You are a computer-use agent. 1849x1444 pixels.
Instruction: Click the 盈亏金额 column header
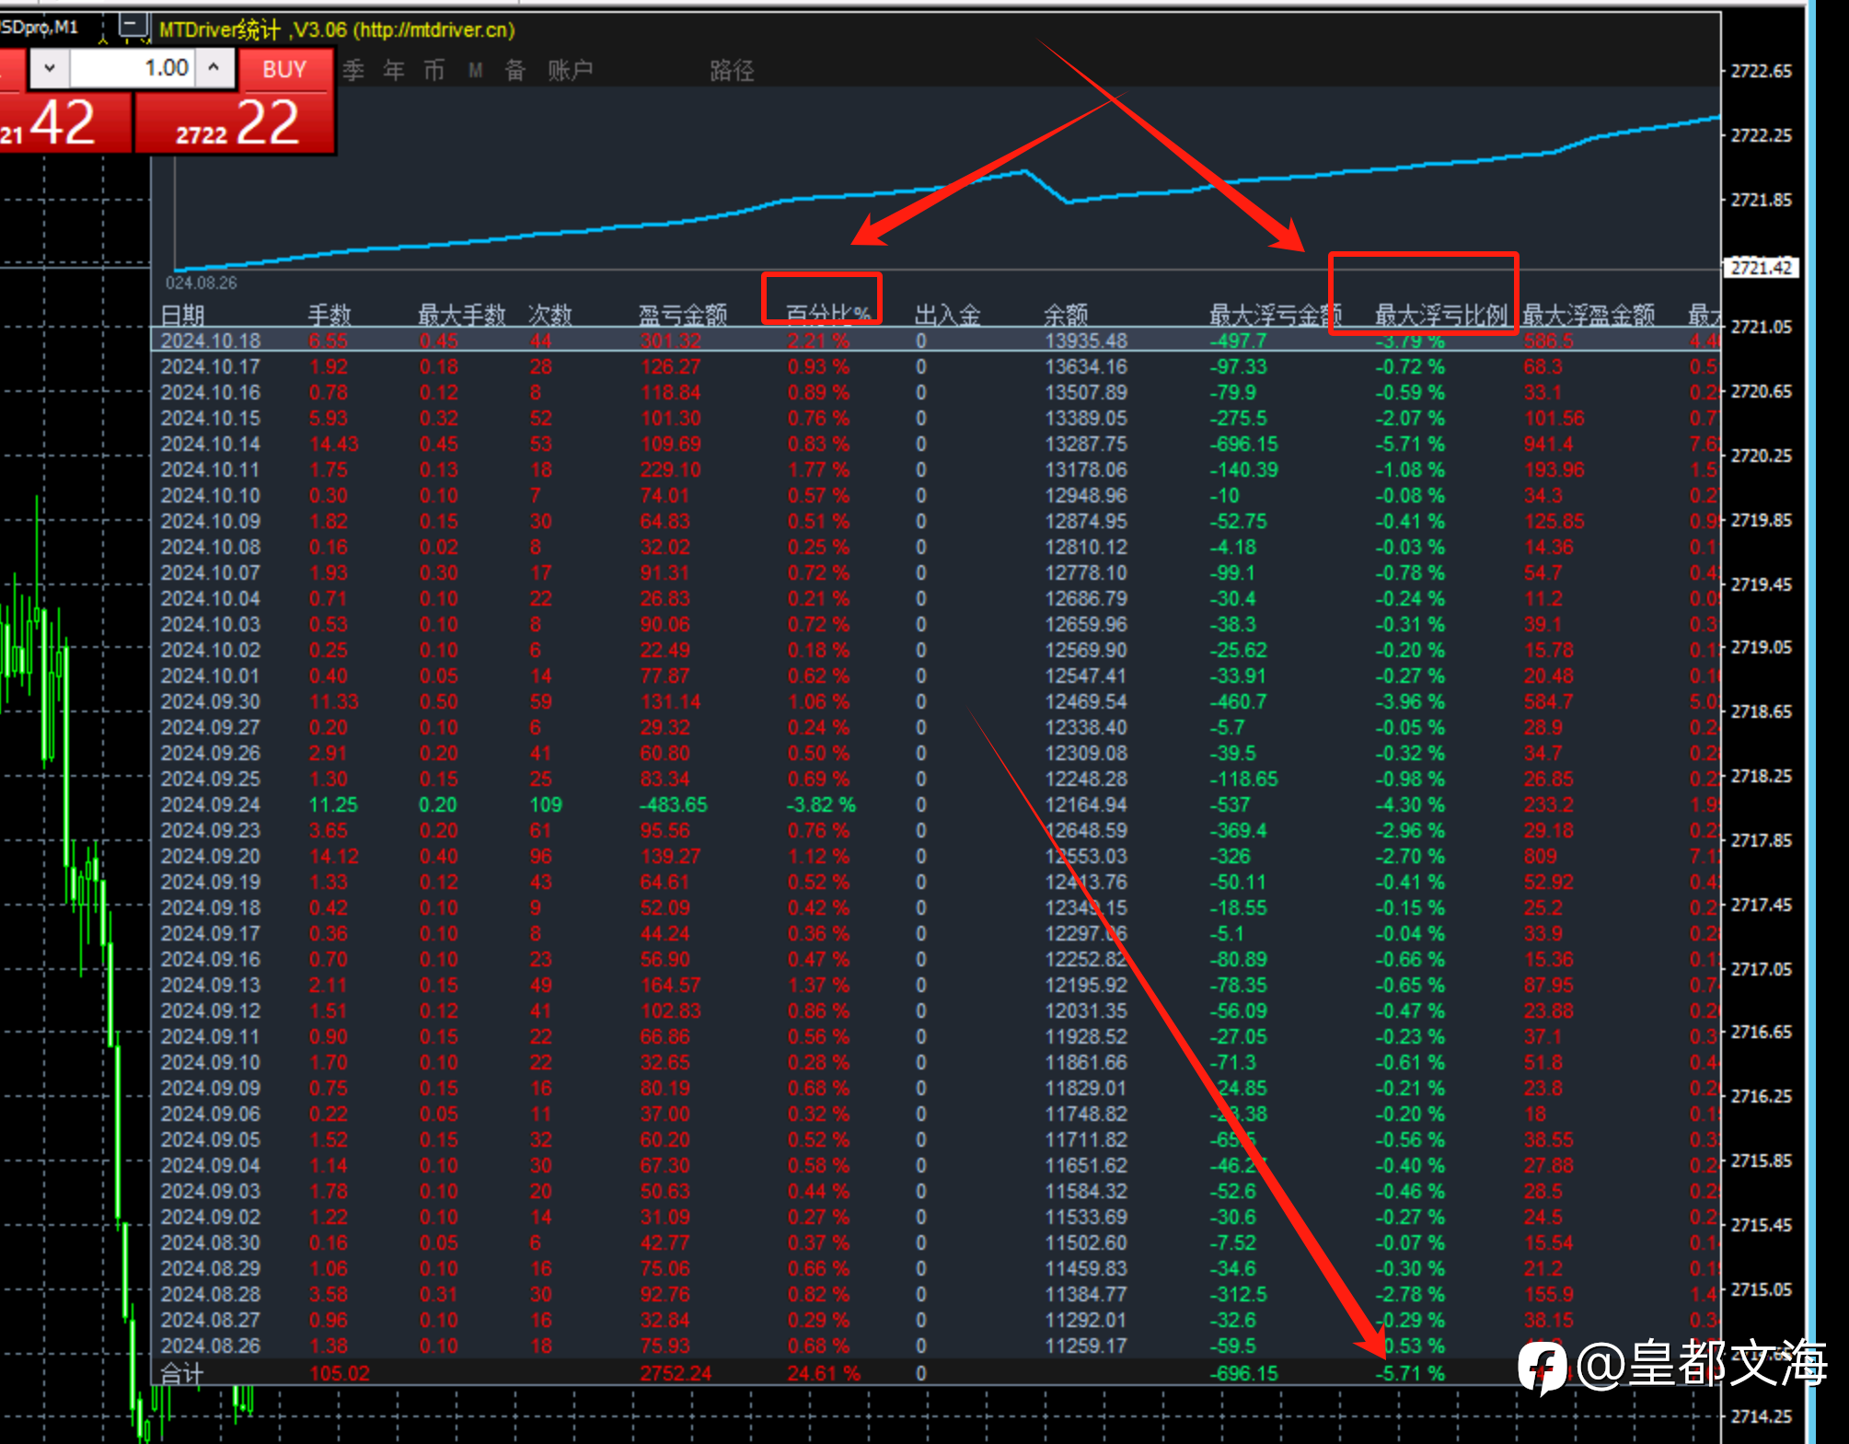point(683,315)
